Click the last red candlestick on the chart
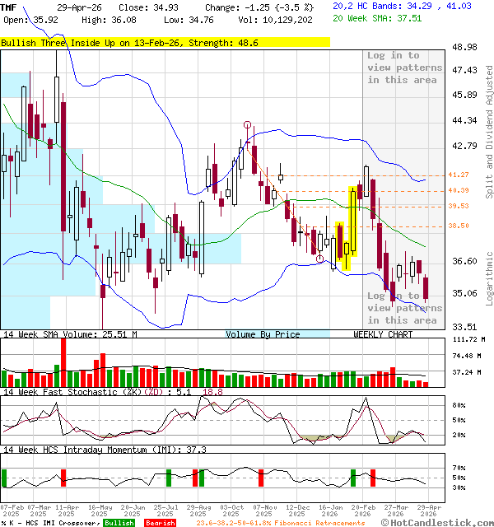This screenshot has height=527, width=494. (426, 289)
